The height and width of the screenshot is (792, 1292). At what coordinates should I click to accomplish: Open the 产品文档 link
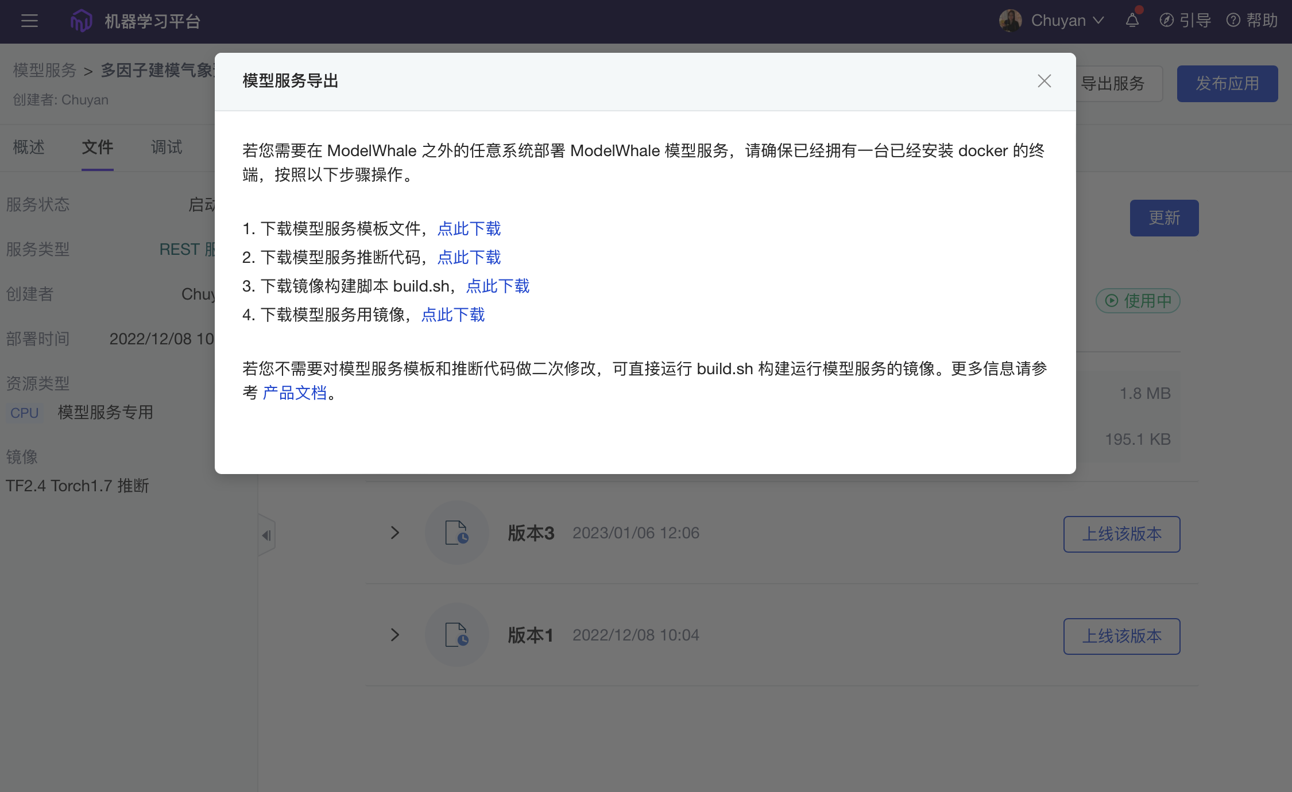coord(295,393)
